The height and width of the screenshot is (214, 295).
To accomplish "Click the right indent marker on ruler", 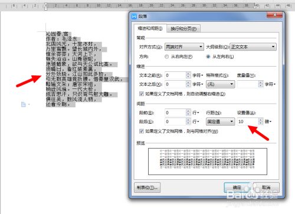I will click(x=255, y=6).
